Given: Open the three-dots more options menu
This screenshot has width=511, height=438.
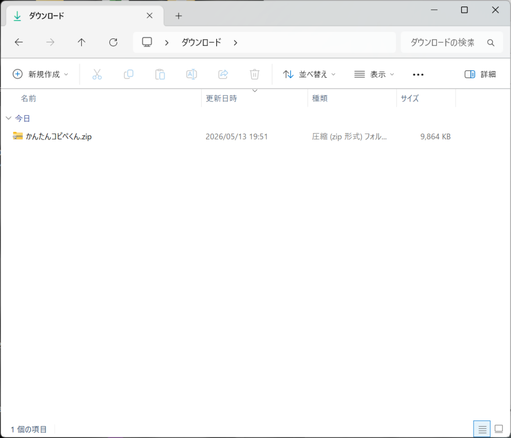Looking at the screenshot, I should (x=418, y=75).
